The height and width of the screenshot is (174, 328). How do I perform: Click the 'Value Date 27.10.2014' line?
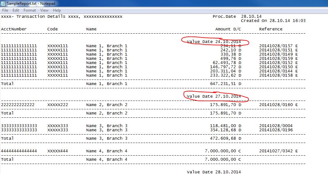pyautogui.click(x=214, y=96)
